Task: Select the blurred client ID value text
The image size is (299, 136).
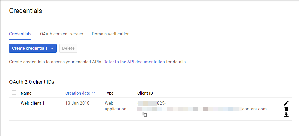Action: pos(201,109)
